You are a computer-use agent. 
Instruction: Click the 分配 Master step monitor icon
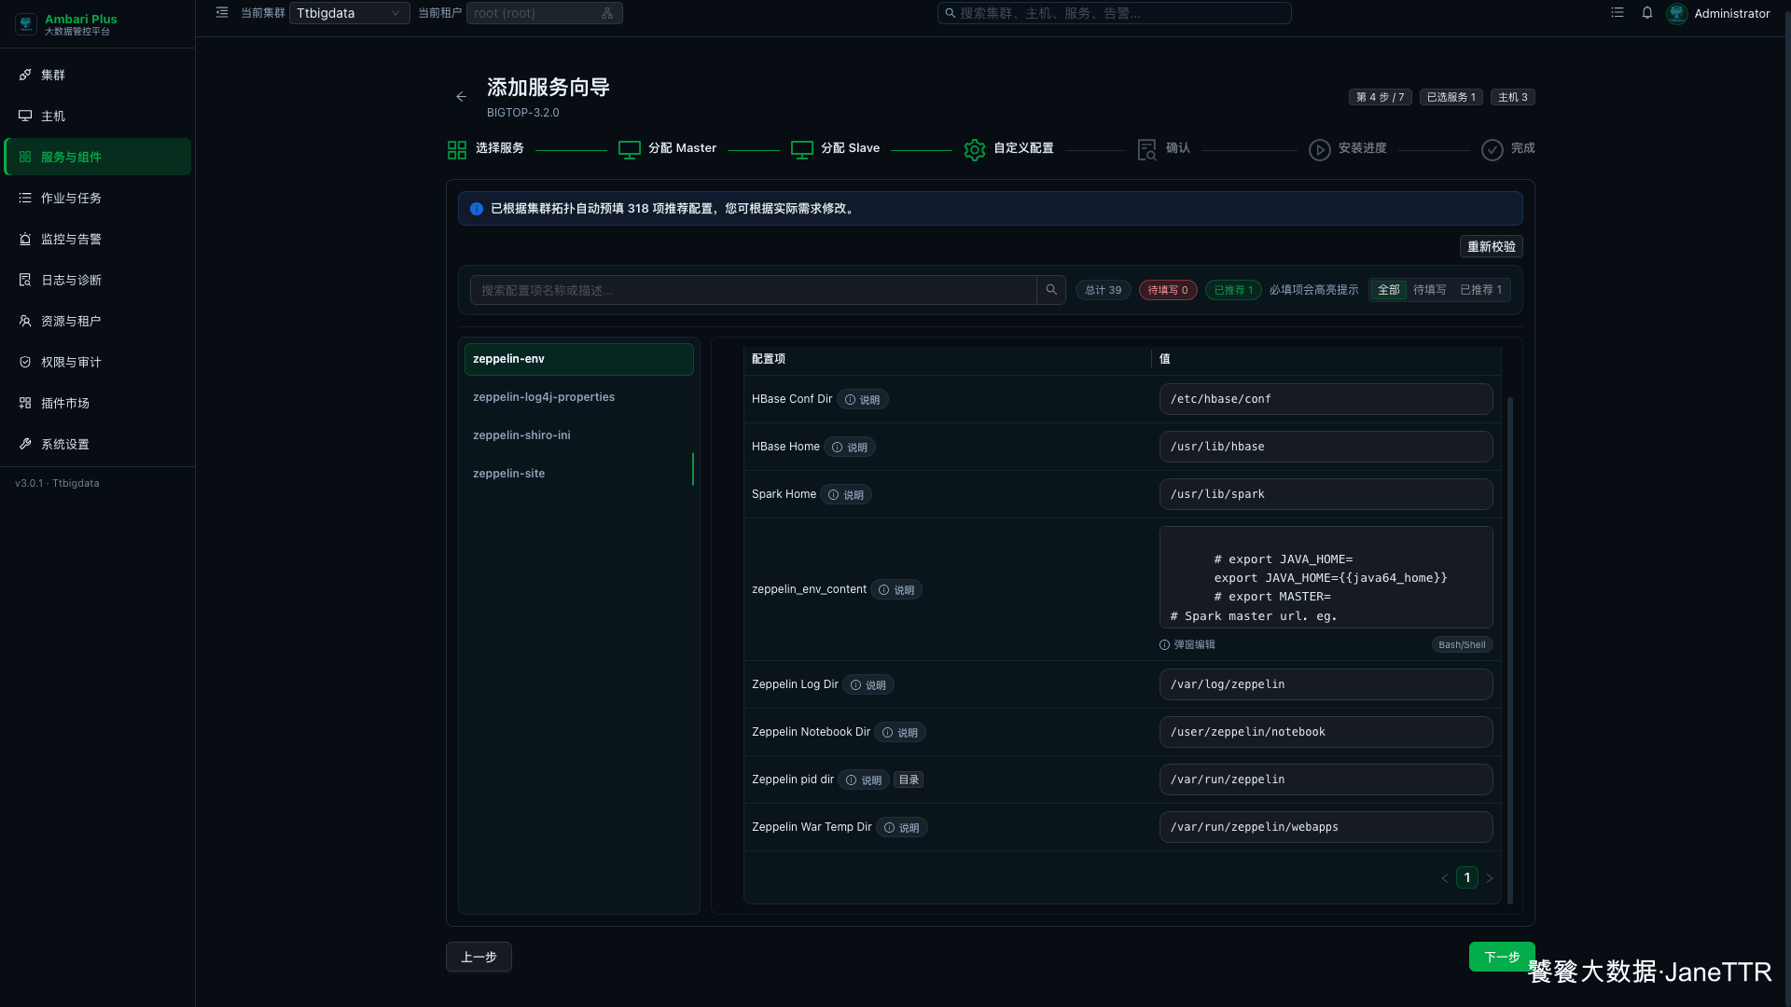tap(630, 150)
